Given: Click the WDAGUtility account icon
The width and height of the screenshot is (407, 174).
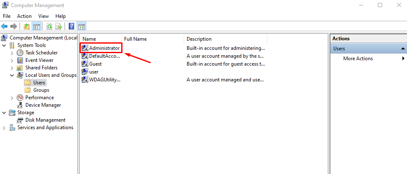Looking at the screenshot, I should 85,80.
